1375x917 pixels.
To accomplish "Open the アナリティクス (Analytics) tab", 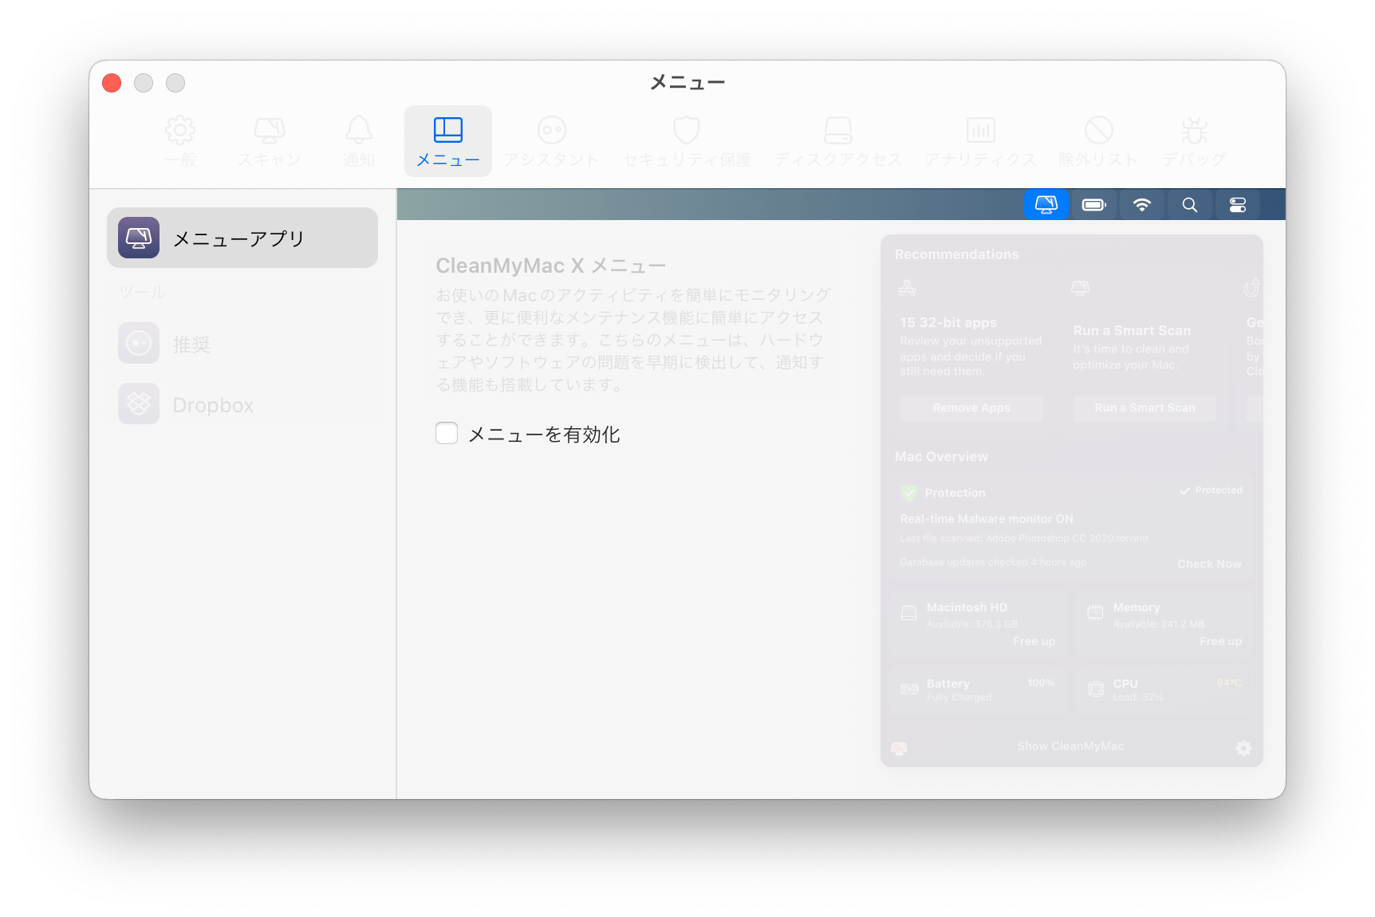I will tap(980, 141).
